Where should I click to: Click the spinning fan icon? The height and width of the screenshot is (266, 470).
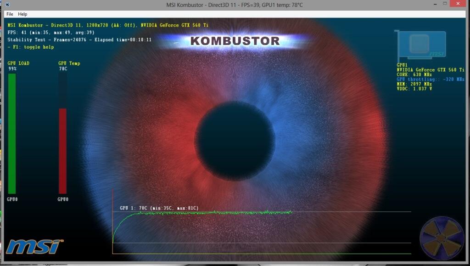(x=442, y=238)
